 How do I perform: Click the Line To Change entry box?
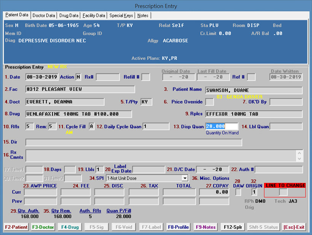coord(283,192)
